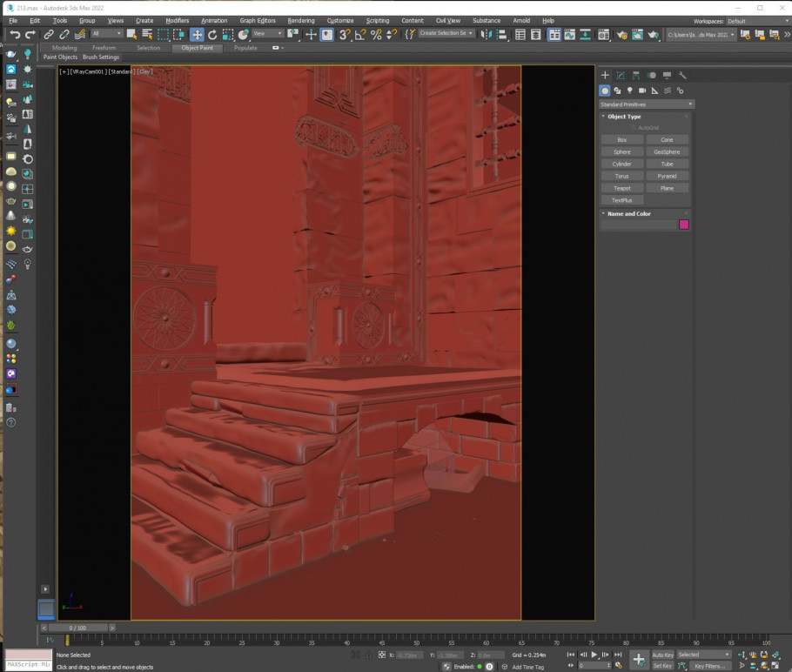Viewport: 792px width, 672px height.
Task: Play the animation
Action: 594,655
